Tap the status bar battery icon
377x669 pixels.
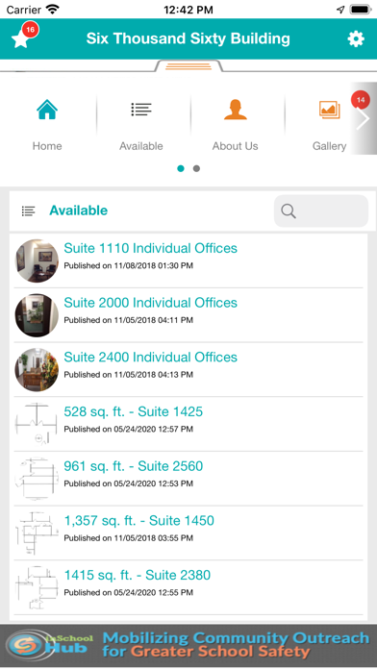[361, 10]
